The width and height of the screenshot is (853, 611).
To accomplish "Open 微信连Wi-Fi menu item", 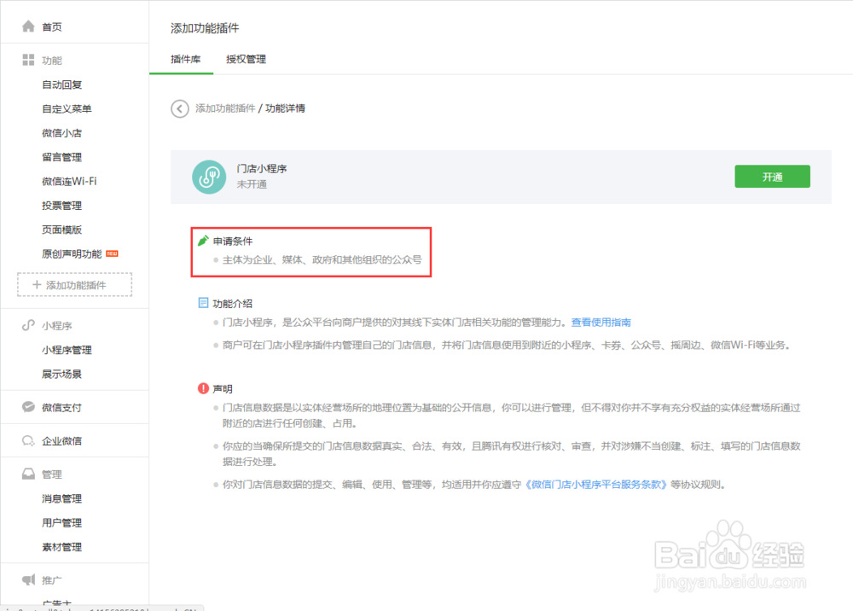I will [70, 181].
